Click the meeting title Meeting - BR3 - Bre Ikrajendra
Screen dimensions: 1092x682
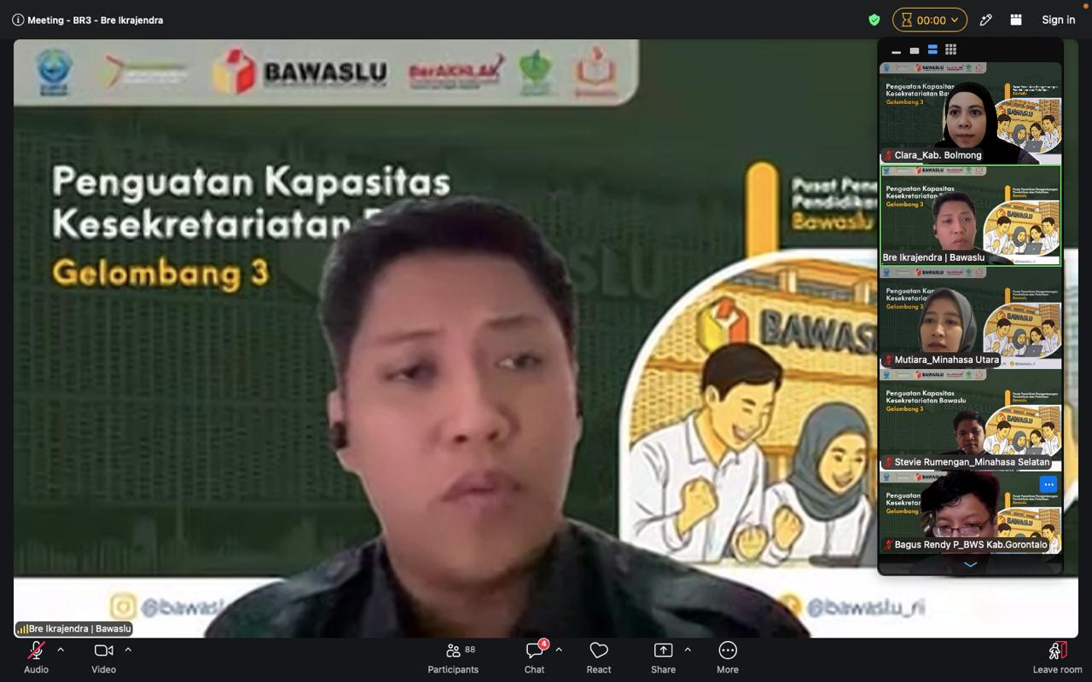tap(95, 20)
